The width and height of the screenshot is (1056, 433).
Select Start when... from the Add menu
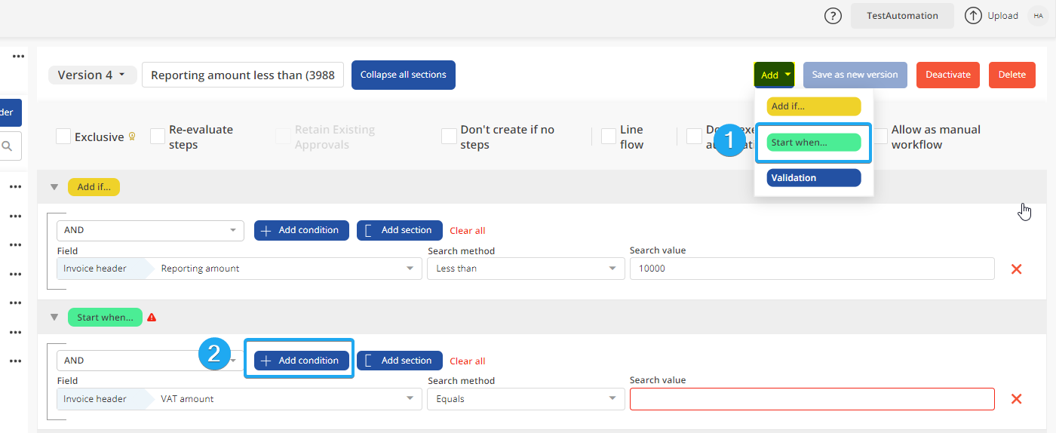(x=813, y=143)
